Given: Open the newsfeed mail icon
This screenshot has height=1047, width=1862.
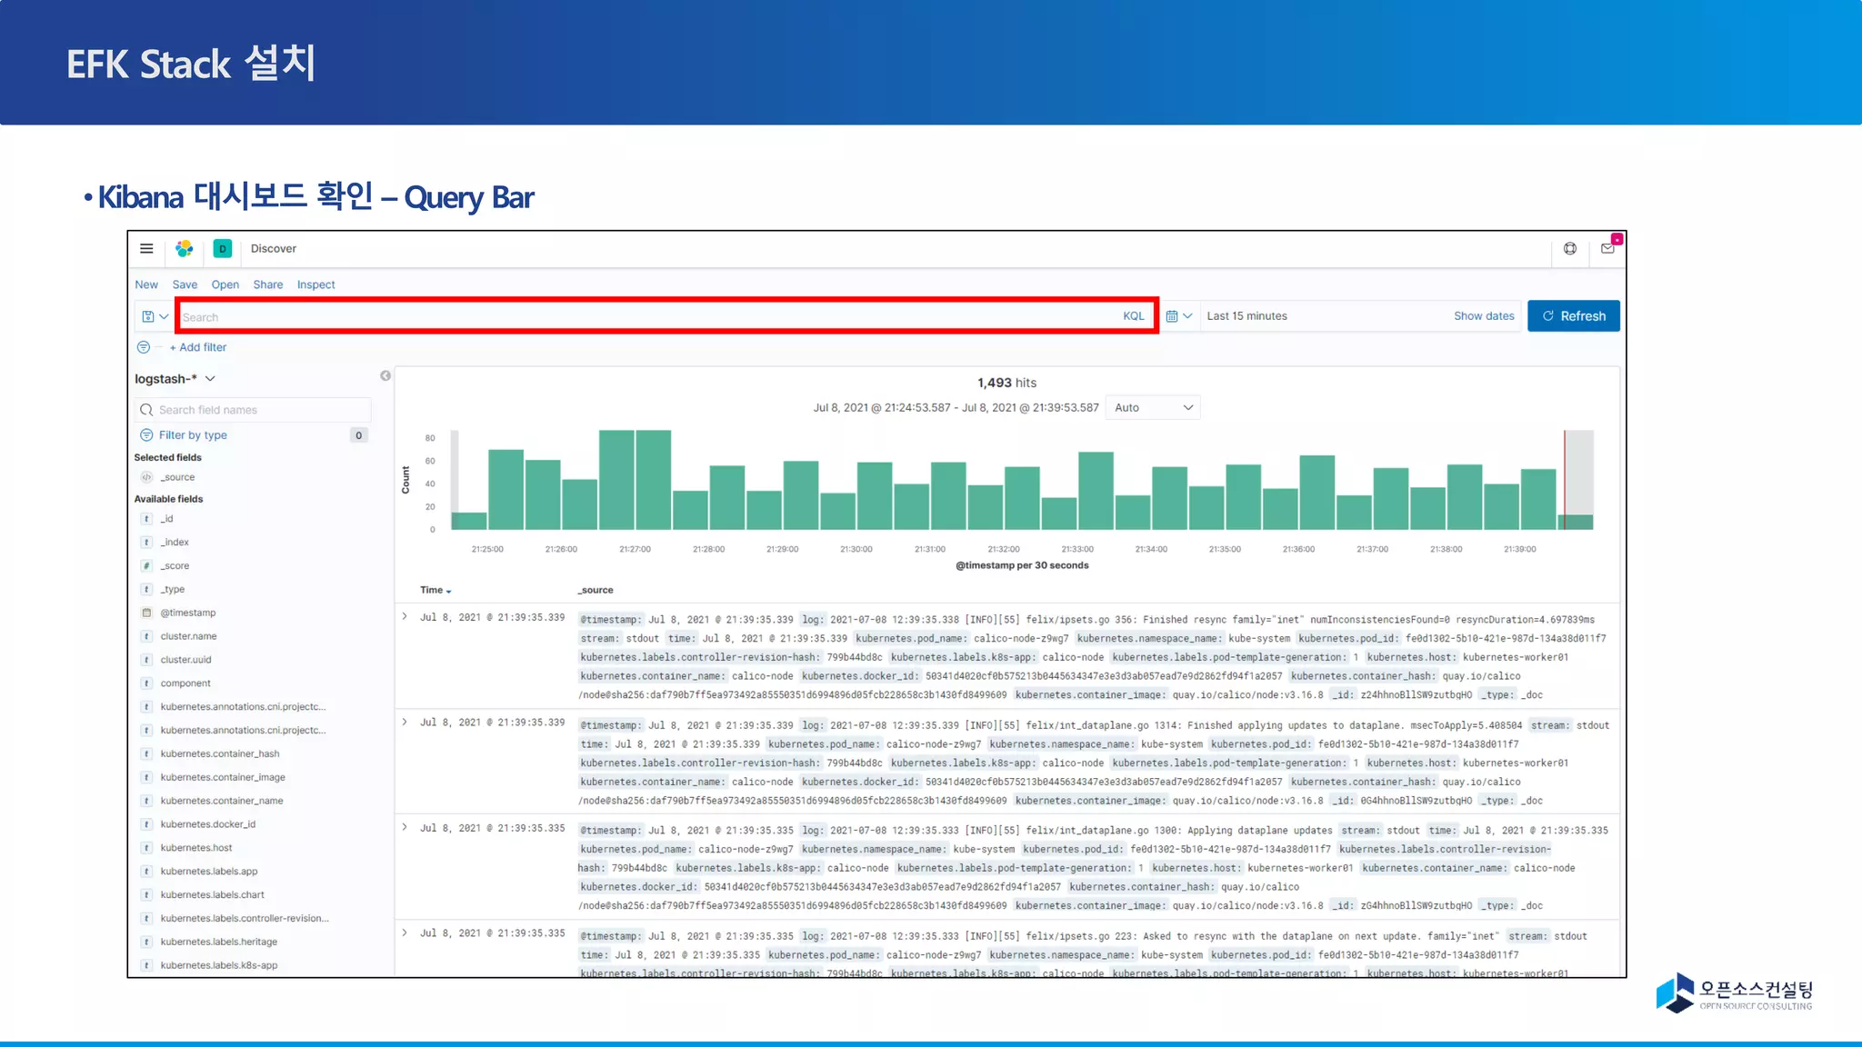Looking at the screenshot, I should coord(1607,248).
